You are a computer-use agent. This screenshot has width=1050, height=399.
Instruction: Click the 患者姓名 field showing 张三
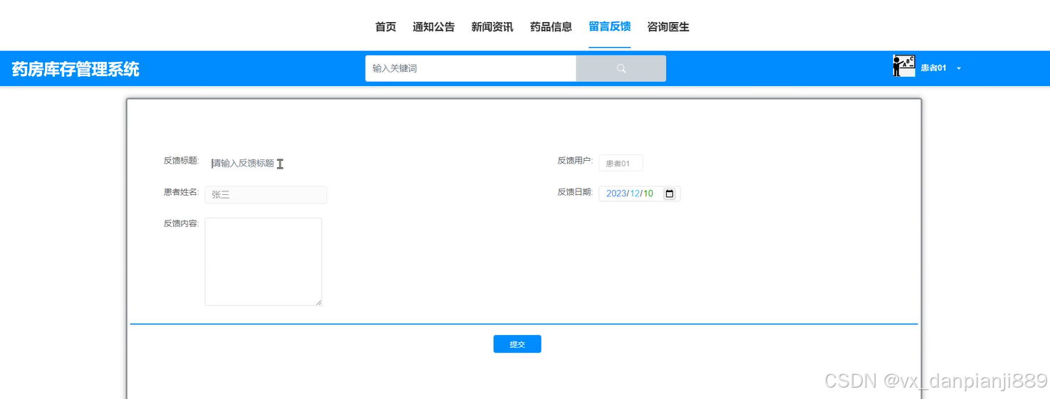coord(266,195)
